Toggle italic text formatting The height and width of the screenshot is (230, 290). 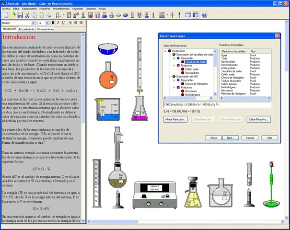tap(58, 23)
